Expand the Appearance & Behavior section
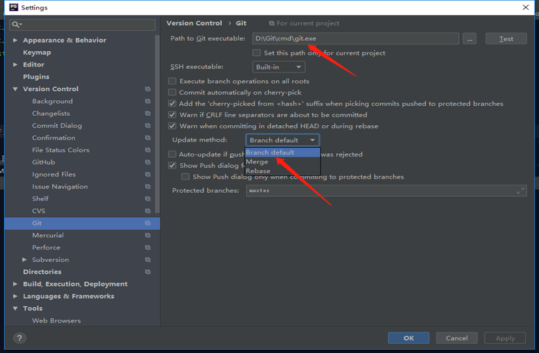The height and width of the screenshot is (353, 539). tap(15, 40)
